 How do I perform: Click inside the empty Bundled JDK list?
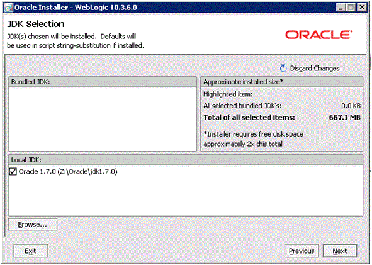pyautogui.click(x=103, y=118)
